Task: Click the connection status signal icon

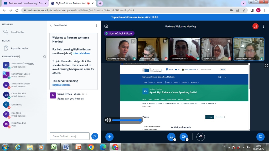Action: [255, 26]
